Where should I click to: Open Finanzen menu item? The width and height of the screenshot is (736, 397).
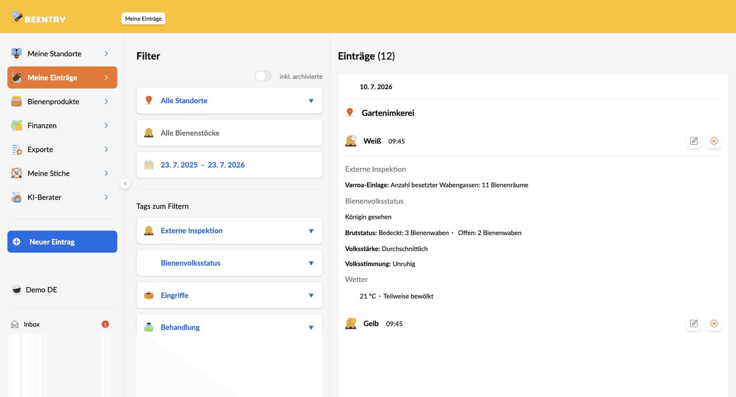62,125
